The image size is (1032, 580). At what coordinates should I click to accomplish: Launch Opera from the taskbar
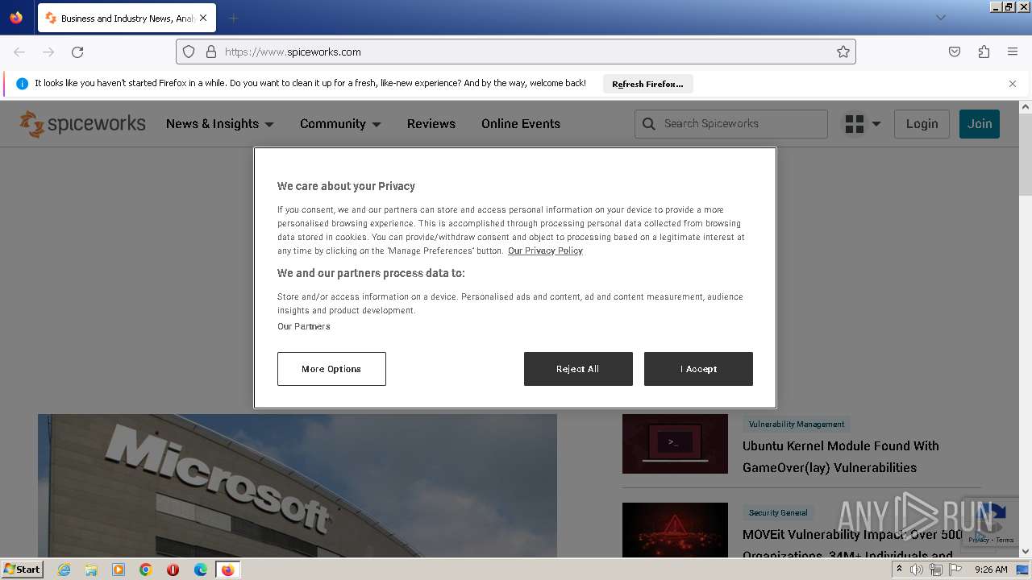click(x=173, y=570)
